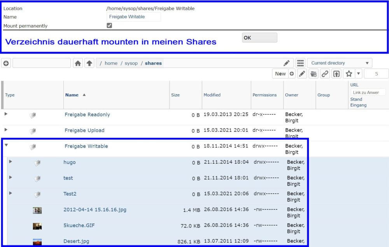Sort by the Modified column header
This screenshot has width=389, height=247.
(x=212, y=95)
